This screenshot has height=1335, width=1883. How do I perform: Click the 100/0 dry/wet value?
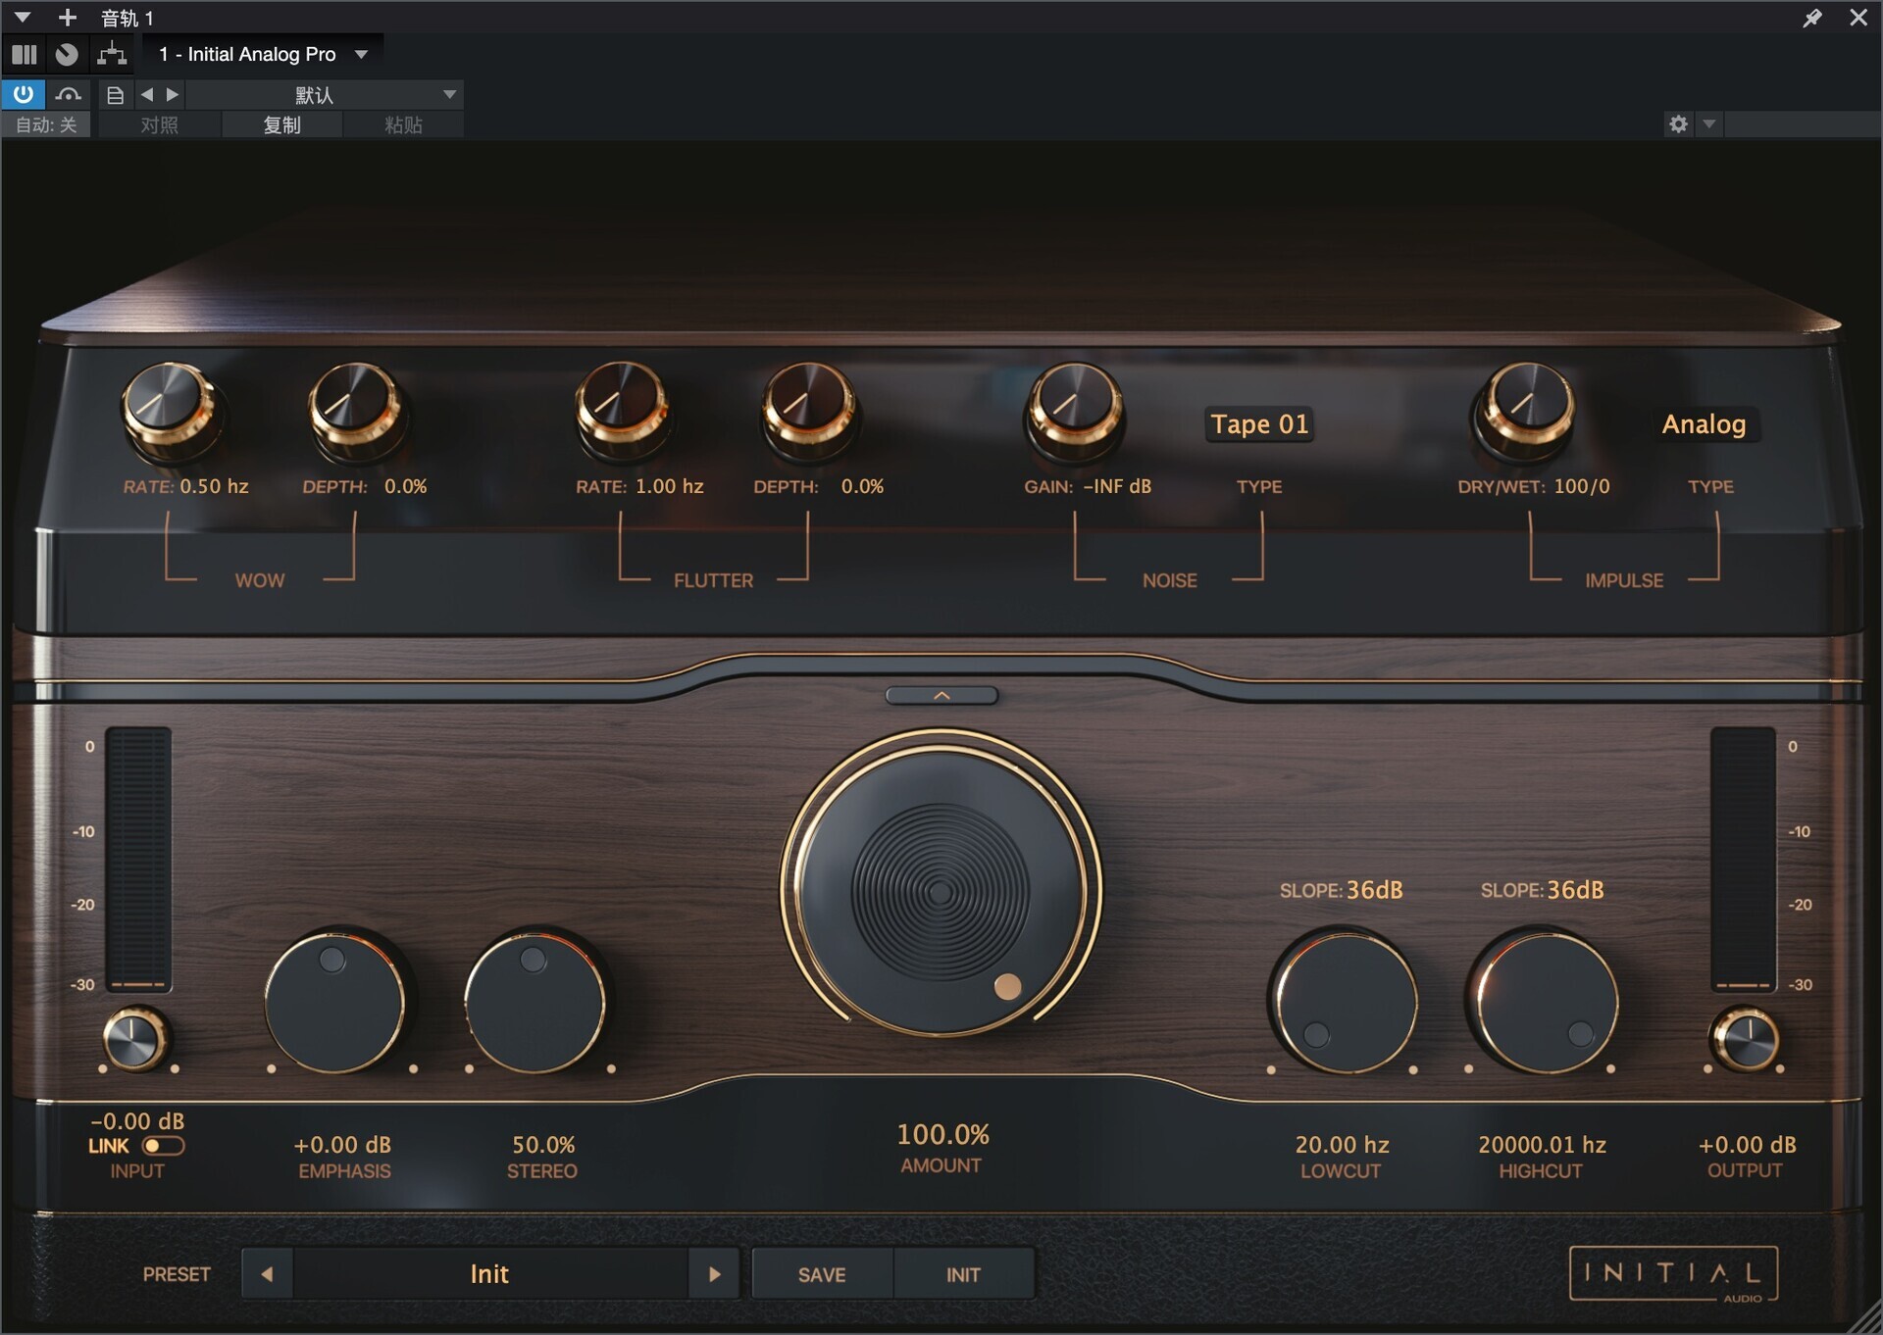coord(1582,486)
